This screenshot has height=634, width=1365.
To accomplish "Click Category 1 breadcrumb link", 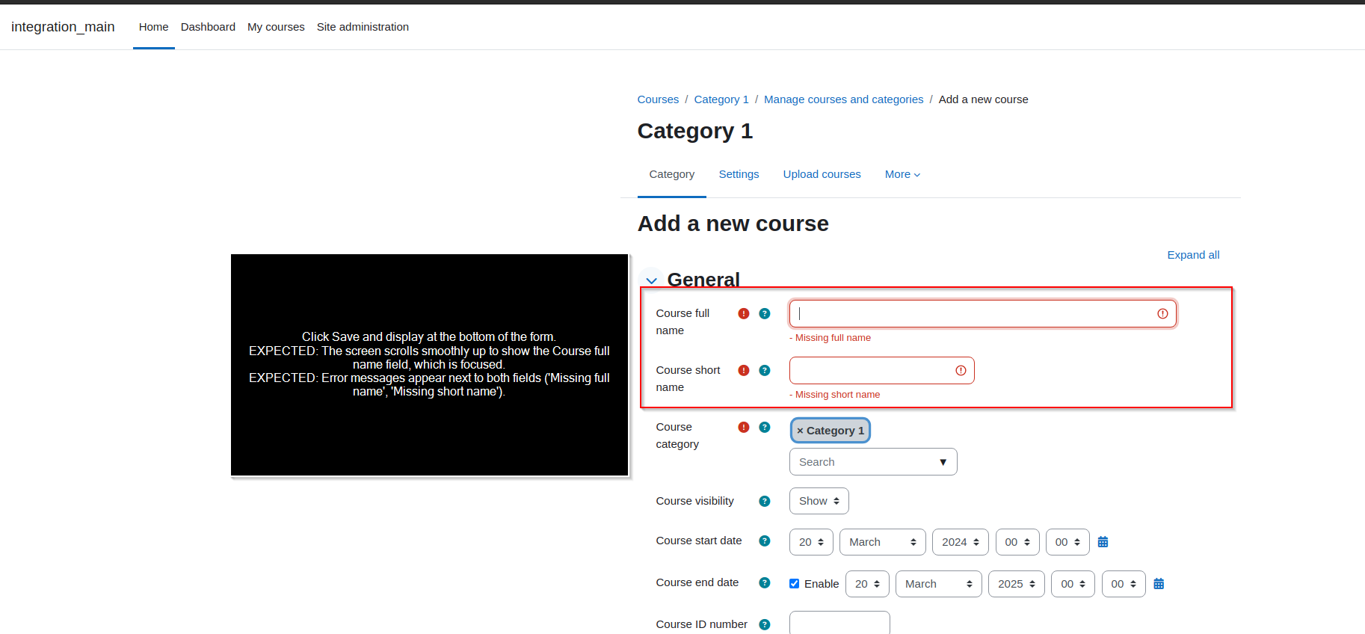I will tap(721, 99).
